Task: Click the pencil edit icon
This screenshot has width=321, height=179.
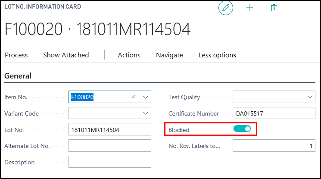Action: pos(225,8)
